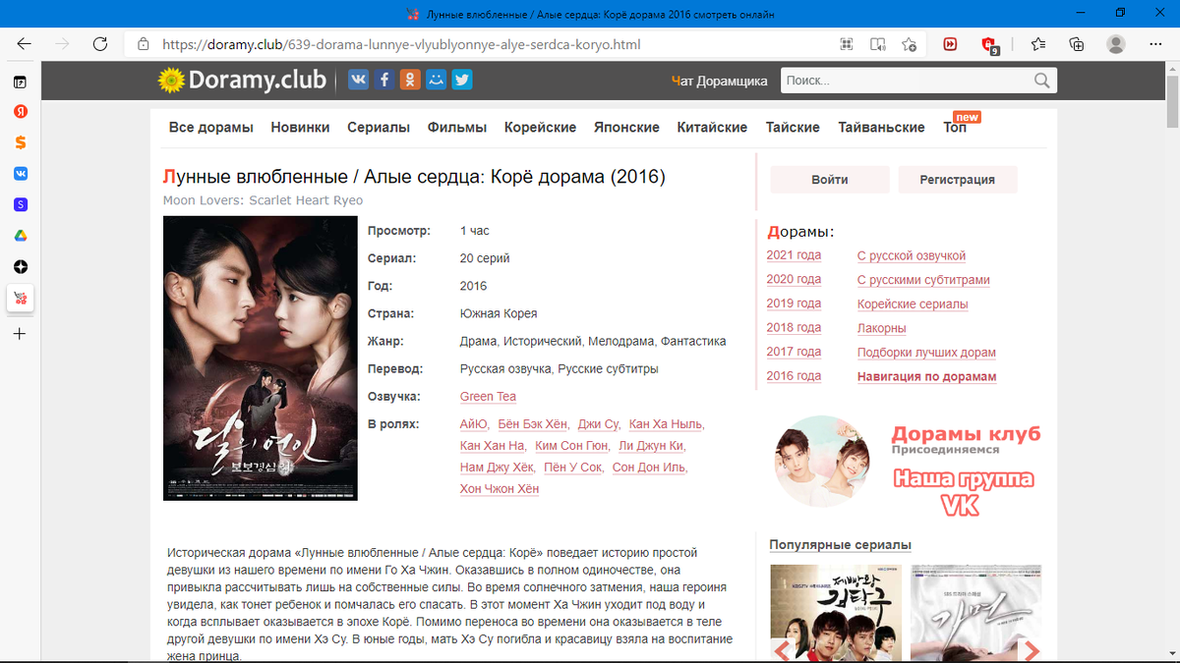
Task: Click the Doramy.club logo
Action: pyautogui.click(x=242, y=80)
